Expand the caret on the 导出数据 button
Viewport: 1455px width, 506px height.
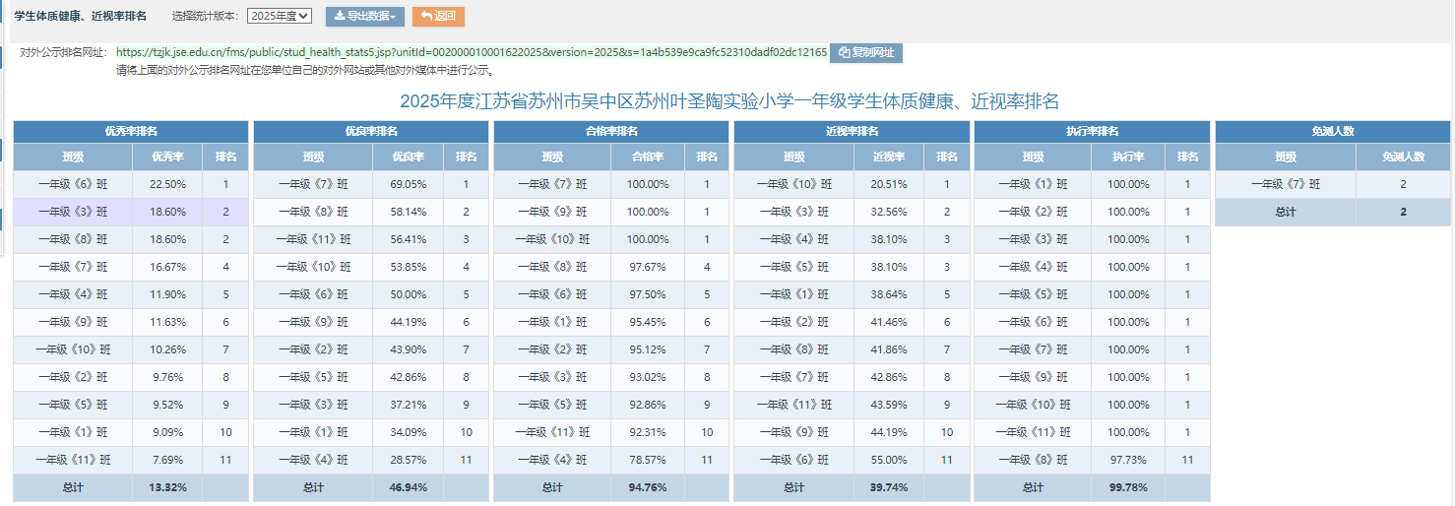394,18
